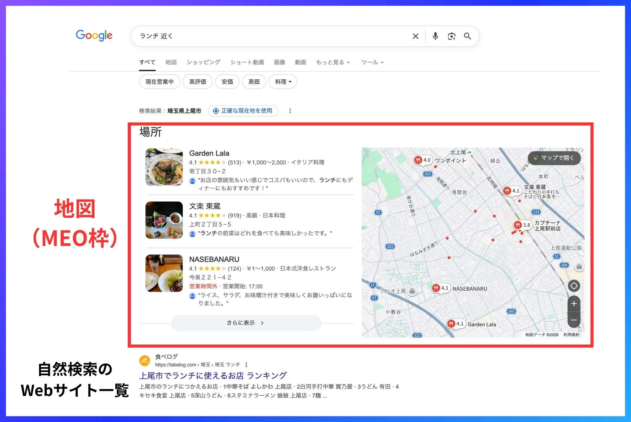The height and width of the screenshot is (422, 631).
Task: Open Google Lens camera search
Action: (451, 36)
